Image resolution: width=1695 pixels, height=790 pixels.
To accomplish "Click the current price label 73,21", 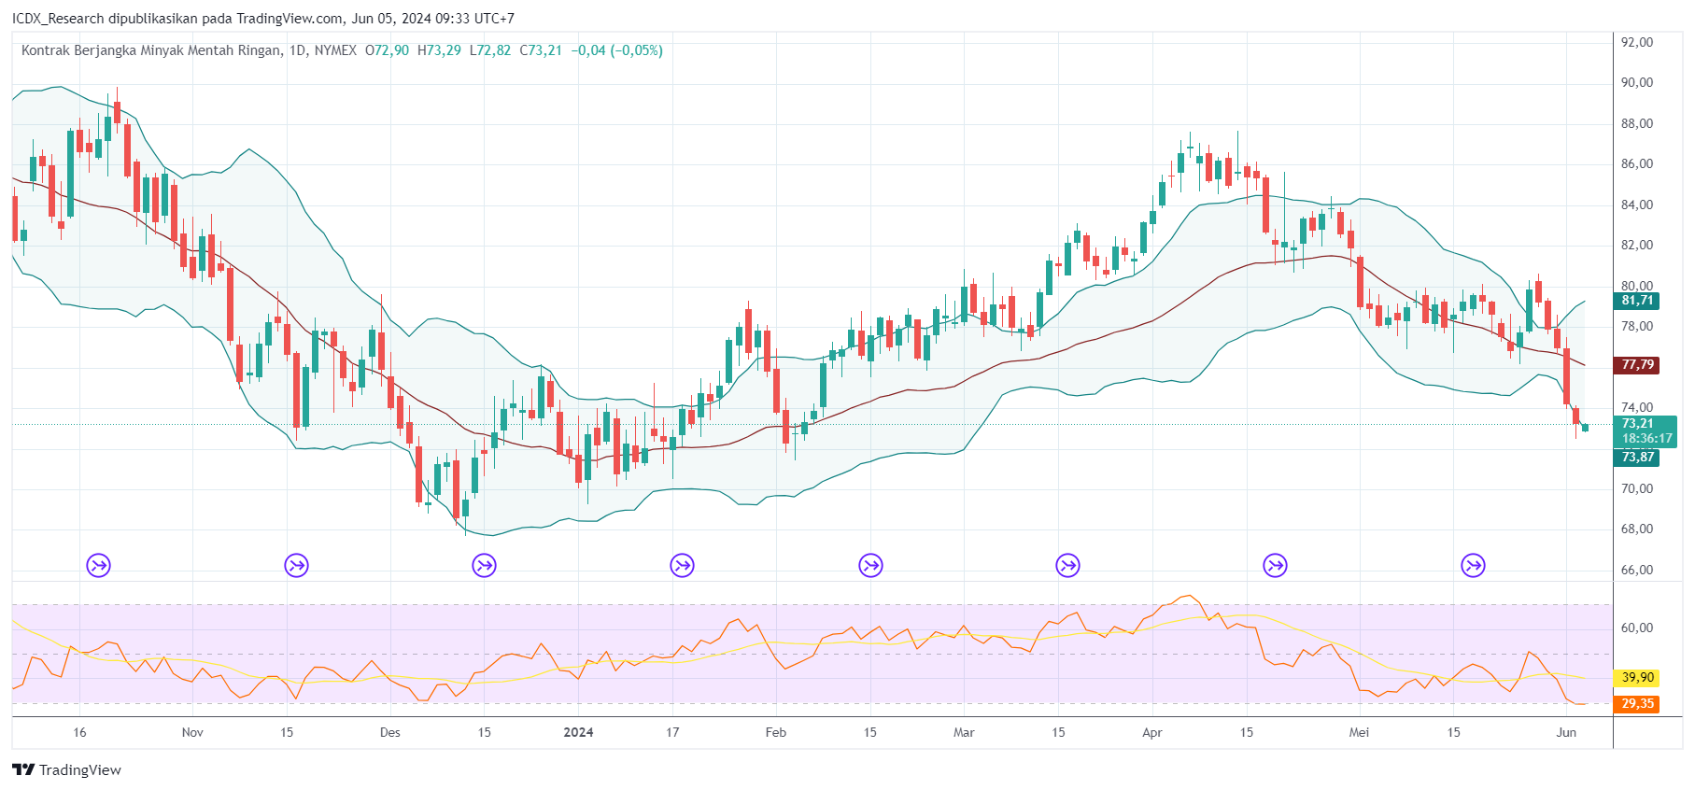I will click(1637, 424).
